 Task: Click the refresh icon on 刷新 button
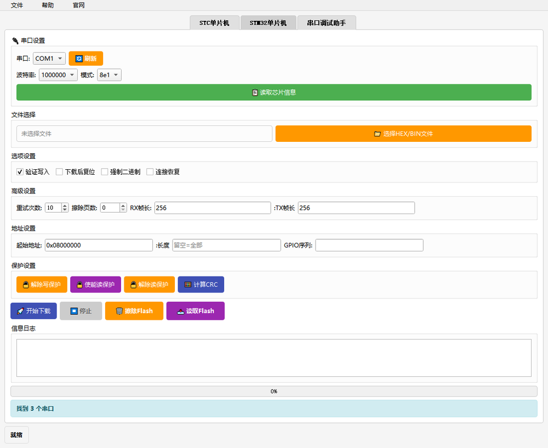(79, 59)
